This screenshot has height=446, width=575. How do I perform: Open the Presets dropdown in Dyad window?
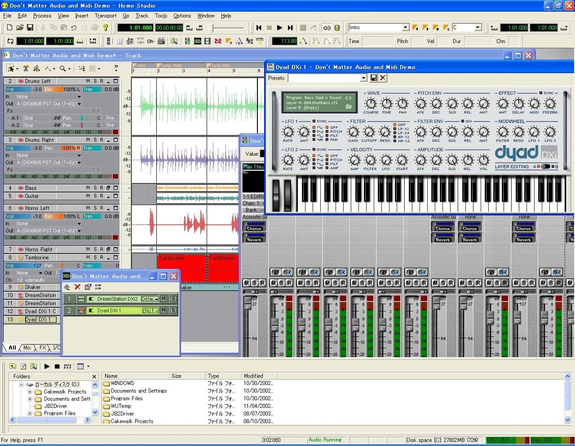point(363,78)
